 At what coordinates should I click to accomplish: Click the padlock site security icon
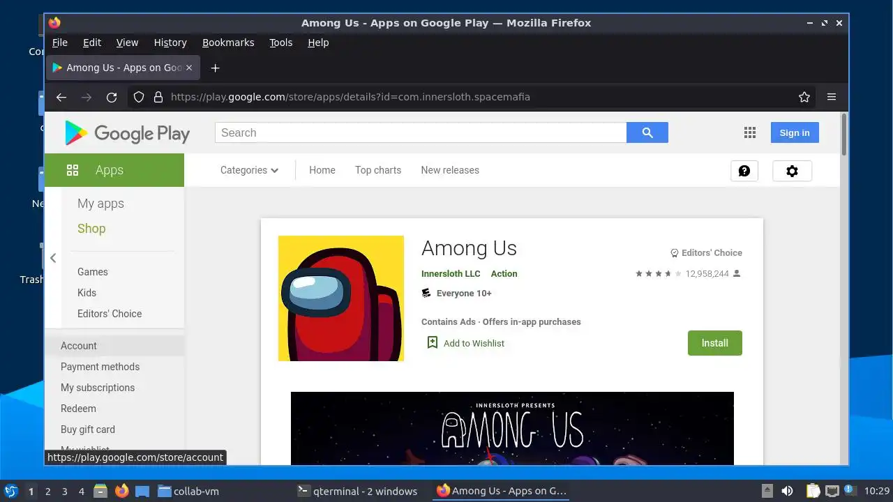(158, 97)
